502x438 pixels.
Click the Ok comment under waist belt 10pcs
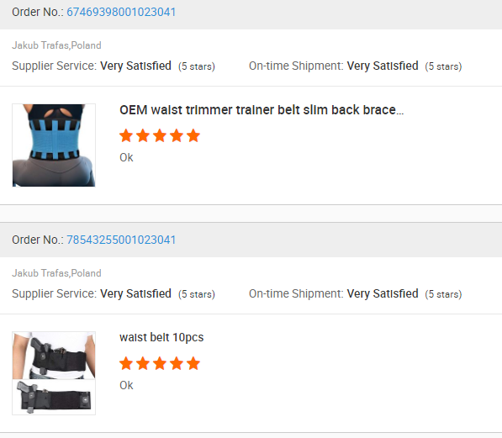[x=126, y=385]
